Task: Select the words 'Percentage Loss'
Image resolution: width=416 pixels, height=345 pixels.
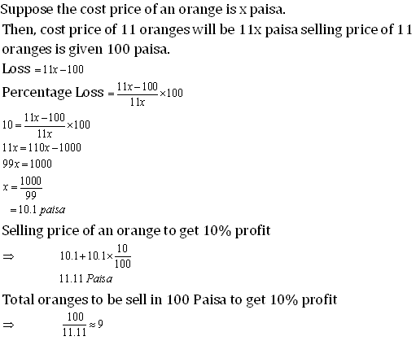Action: (53, 93)
